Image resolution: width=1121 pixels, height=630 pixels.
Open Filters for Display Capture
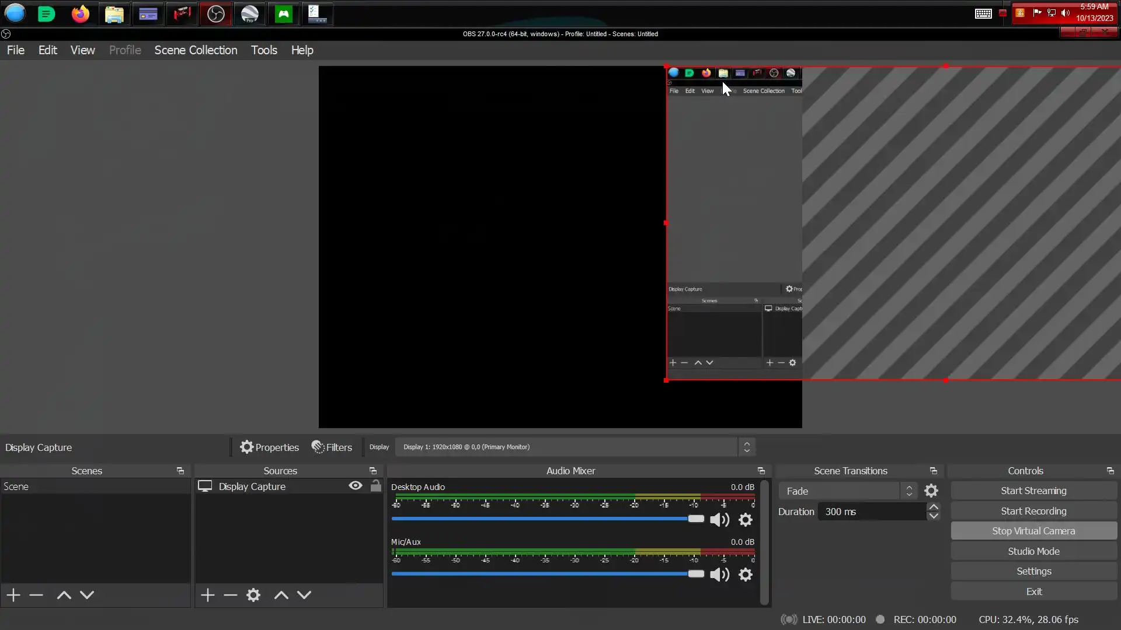tap(332, 447)
